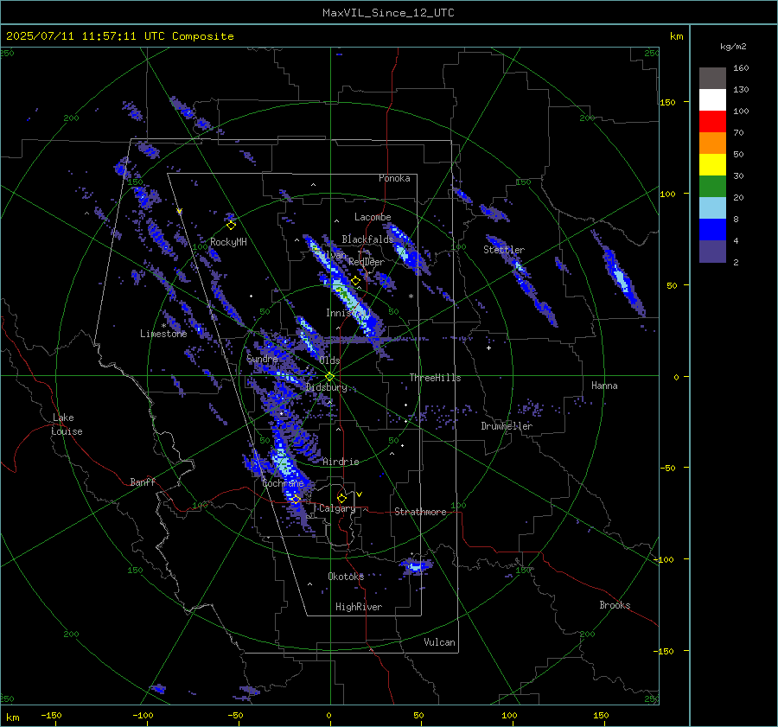The width and height of the screenshot is (778, 727).
Task: Click the Lake Louise label
Action: tap(67, 424)
